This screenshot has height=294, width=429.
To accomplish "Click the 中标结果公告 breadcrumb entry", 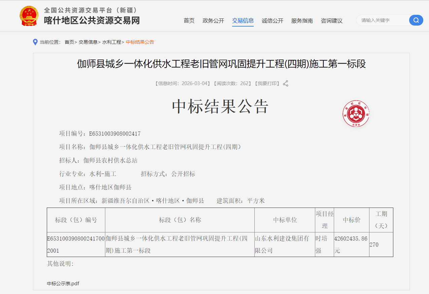I will point(140,42).
